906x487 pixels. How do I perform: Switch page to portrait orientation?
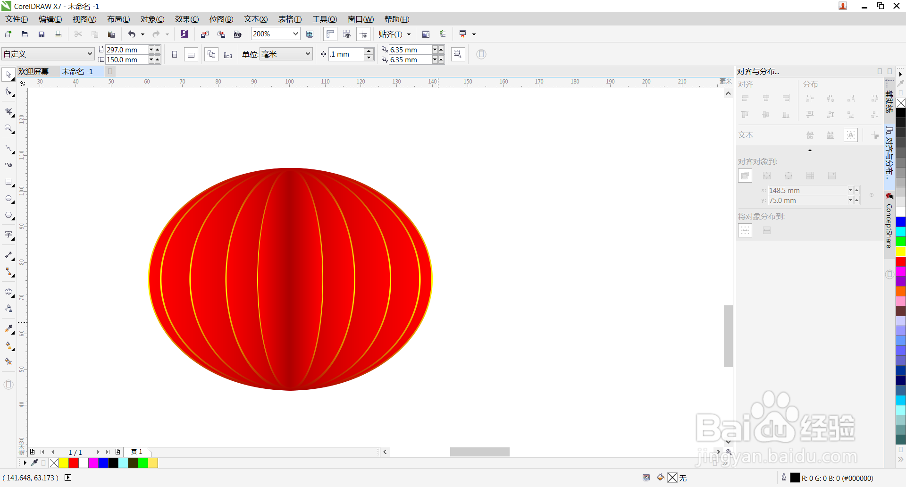point(175,54)
